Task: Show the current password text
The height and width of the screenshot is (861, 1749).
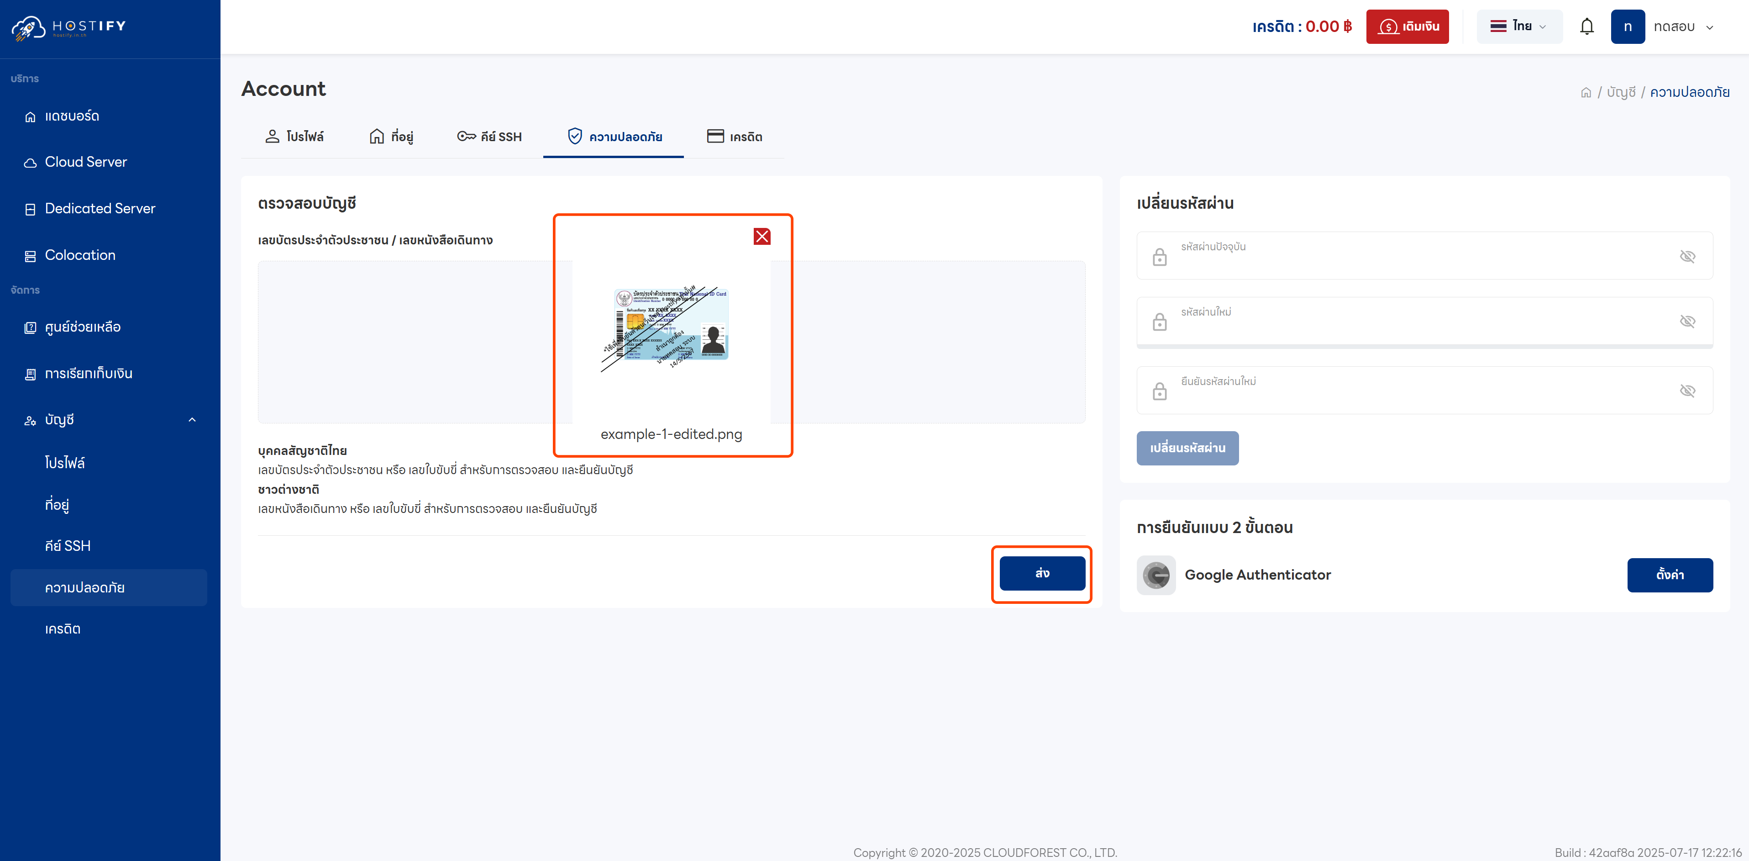Action: pos(1688,256)
